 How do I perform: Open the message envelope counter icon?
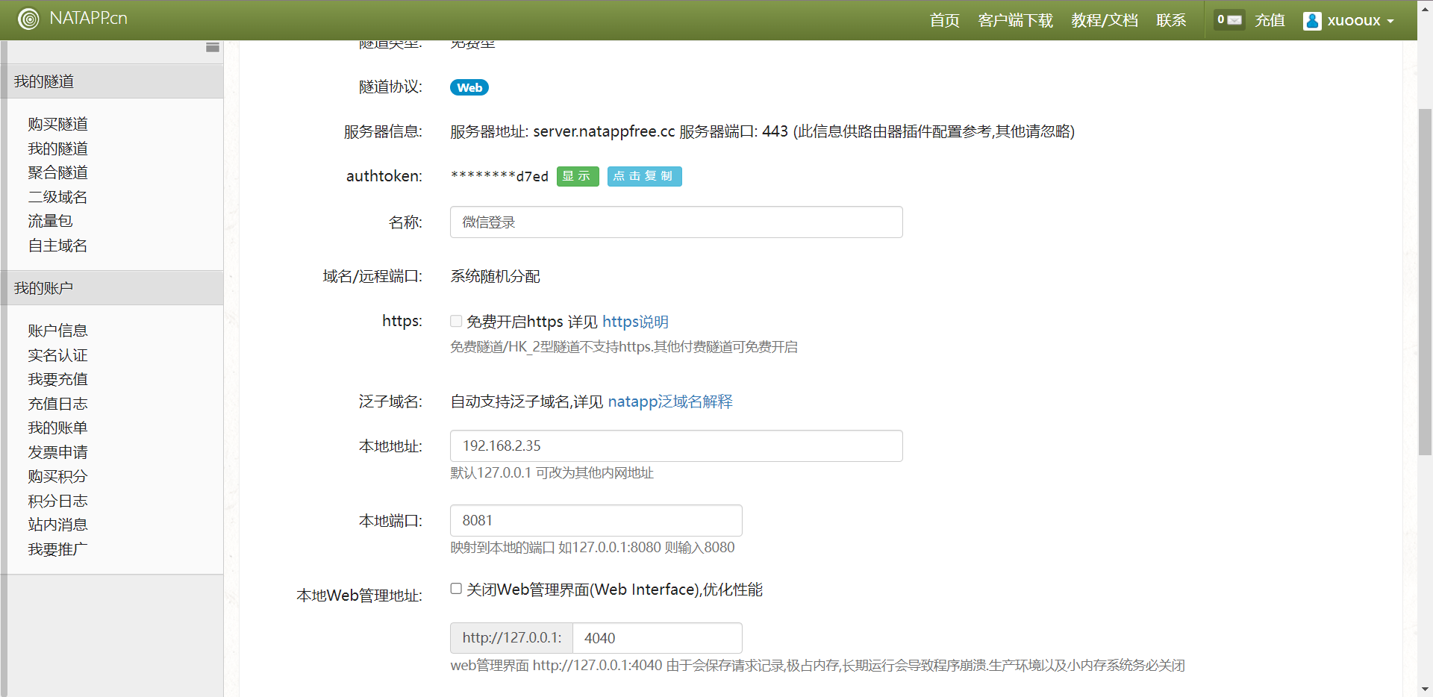pyautogui.click(x=1229, y=20)
